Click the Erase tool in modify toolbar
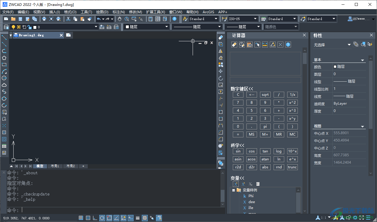 221,37
